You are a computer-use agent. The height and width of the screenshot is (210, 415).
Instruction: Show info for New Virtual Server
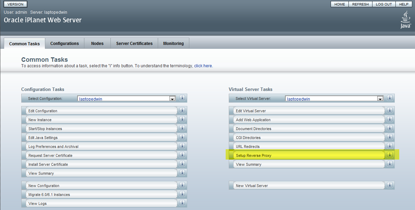pyautogui.click(x=390, y=185)
